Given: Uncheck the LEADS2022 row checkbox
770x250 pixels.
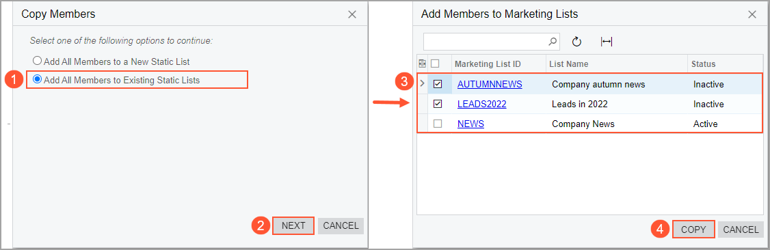Looking at the screenshot, I should click(x=438, y=104).
